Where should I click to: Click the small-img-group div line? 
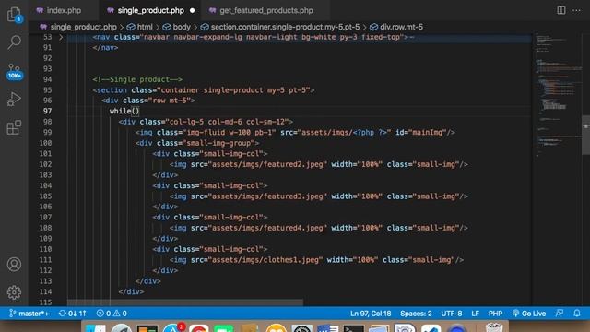click(x=197, y=143)
